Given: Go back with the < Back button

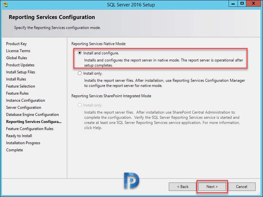Looking at the screenshot, I should coord(183,187).
